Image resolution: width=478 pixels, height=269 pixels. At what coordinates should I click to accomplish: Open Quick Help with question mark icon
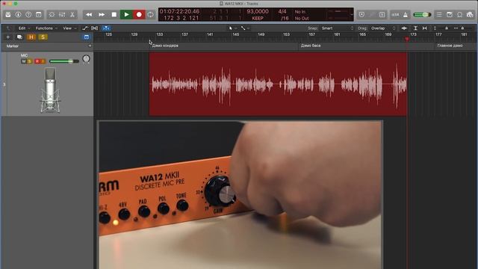tap(28, 15)
